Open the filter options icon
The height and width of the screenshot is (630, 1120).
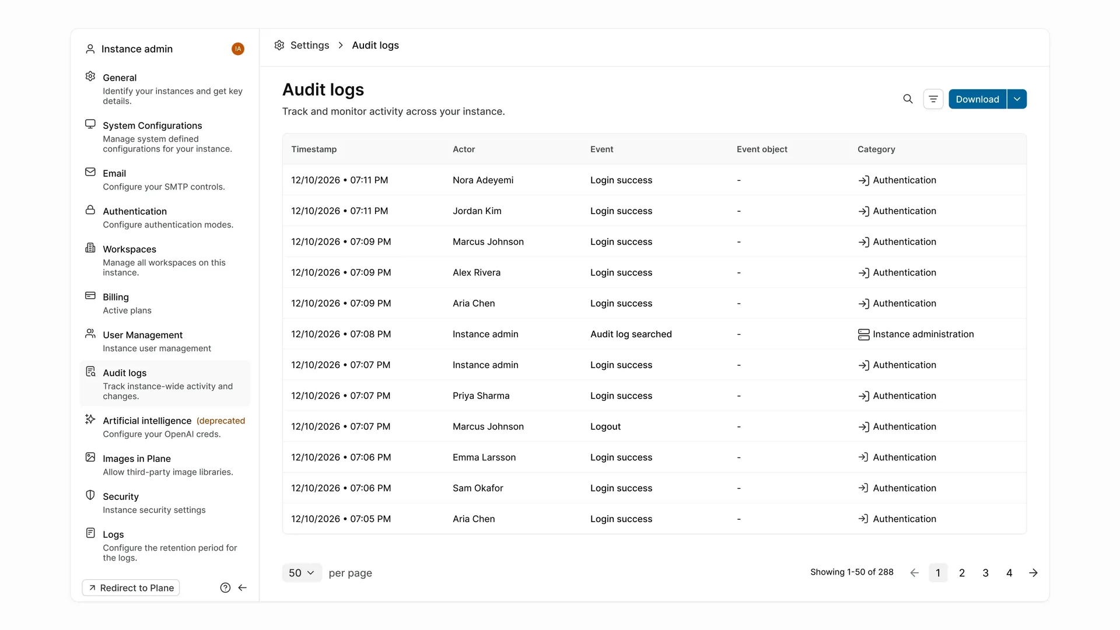coord(933,99)
